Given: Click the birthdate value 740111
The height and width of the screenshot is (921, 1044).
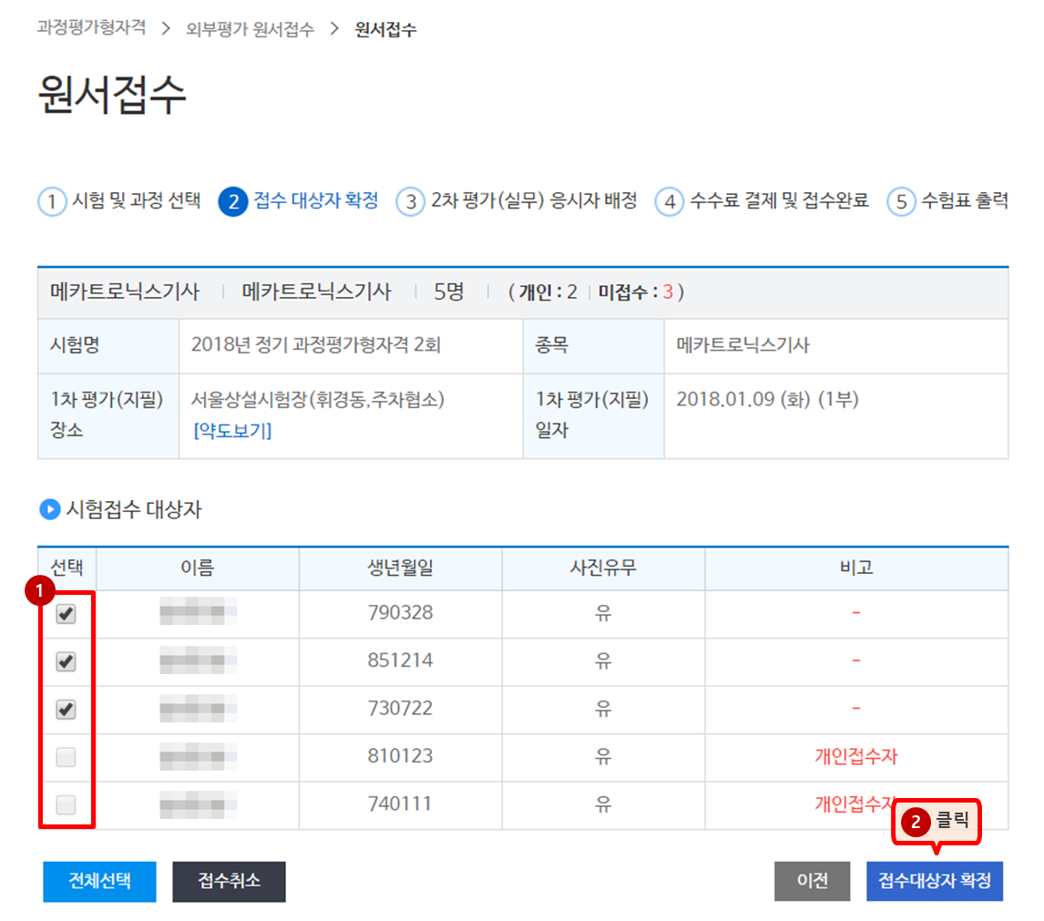Looking at the screenshot, I should (x=400, y=804).
